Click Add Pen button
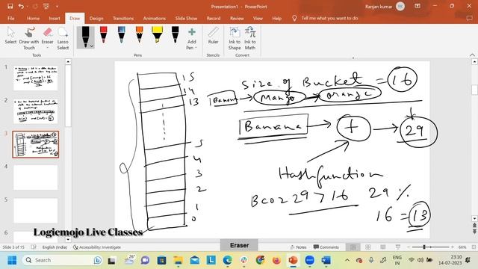 192,38
